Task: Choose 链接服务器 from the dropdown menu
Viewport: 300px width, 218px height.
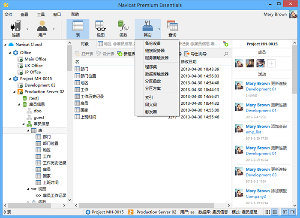Action: tap(157, 51)
